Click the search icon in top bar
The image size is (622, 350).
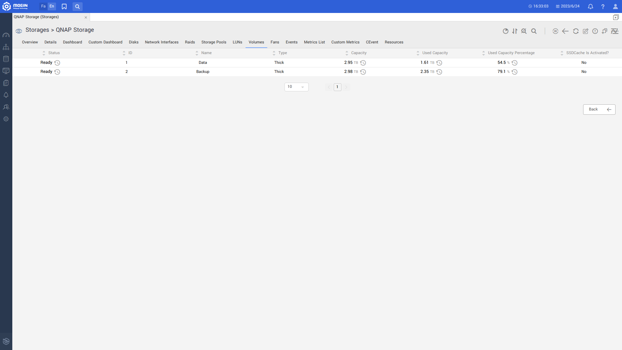tap(77, 6)
